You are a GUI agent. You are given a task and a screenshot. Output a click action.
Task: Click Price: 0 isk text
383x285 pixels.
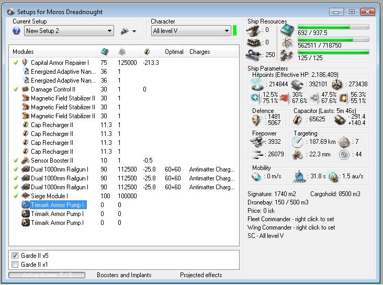click(x=261, y=211)
